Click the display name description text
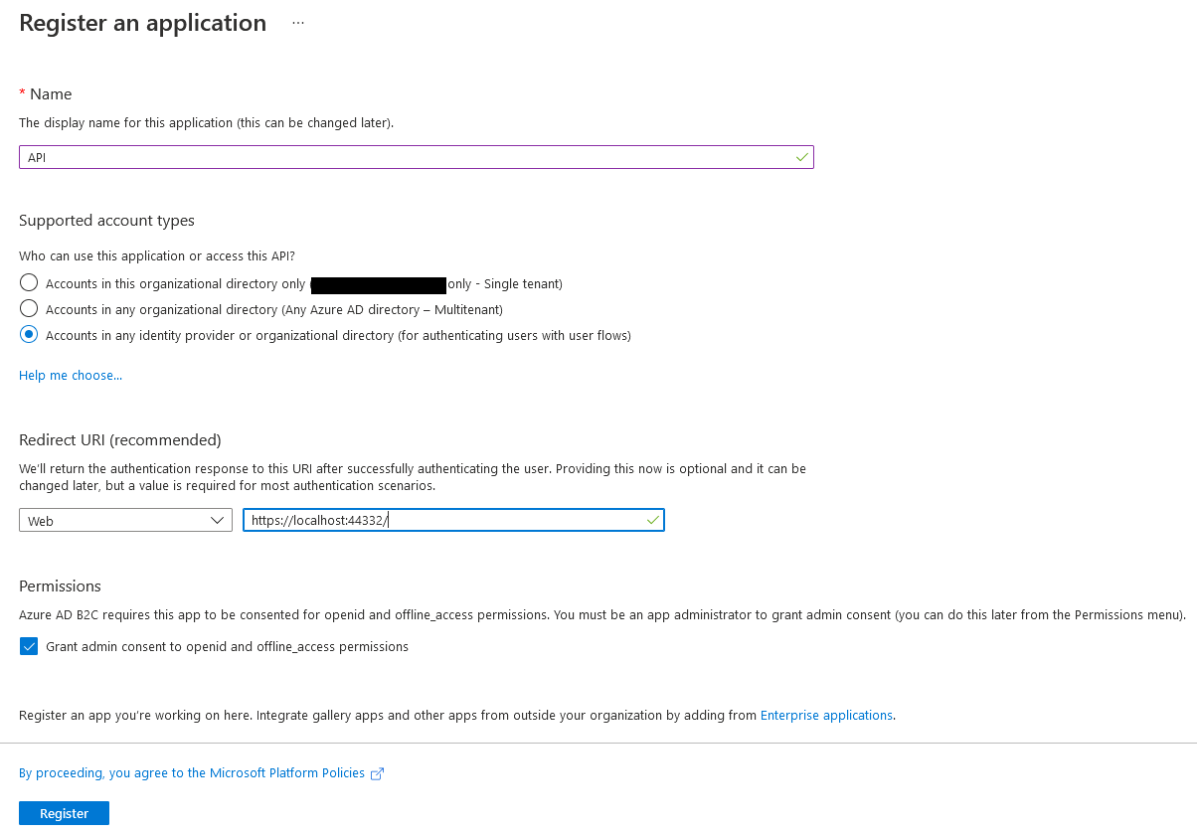The image size is (1197, 835). [x=207, y=122]
